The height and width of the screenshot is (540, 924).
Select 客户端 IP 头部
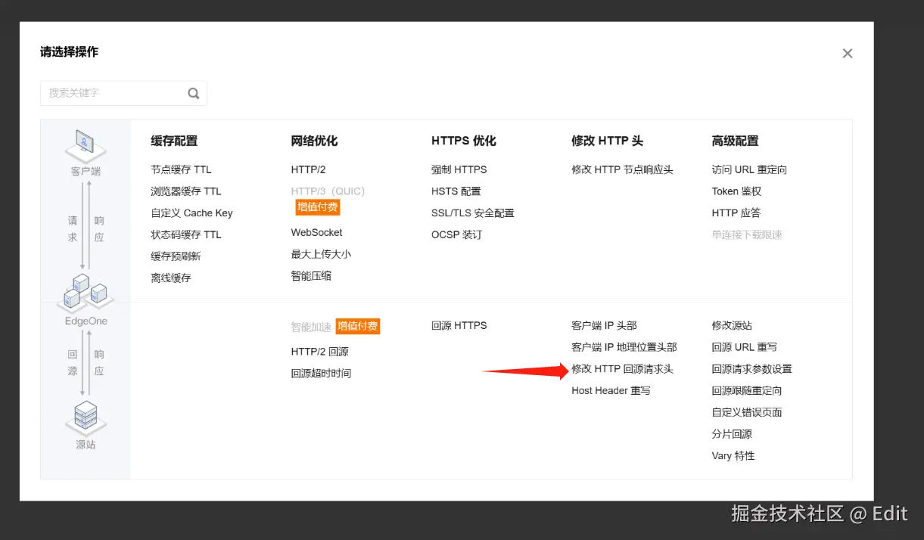point(604,325)
